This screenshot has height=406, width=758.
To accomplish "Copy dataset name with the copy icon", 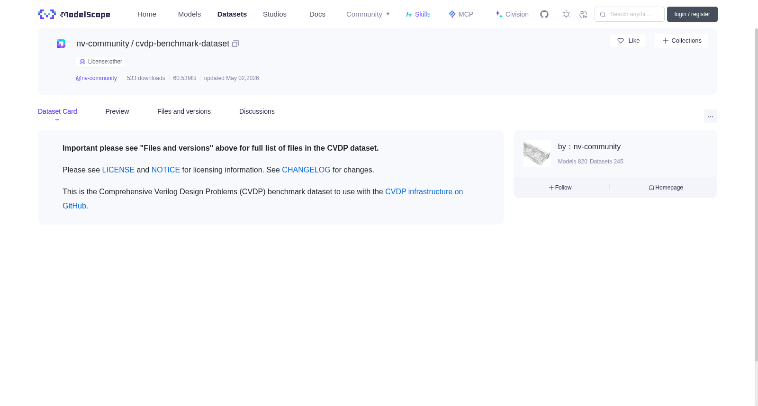I will 235,44.
